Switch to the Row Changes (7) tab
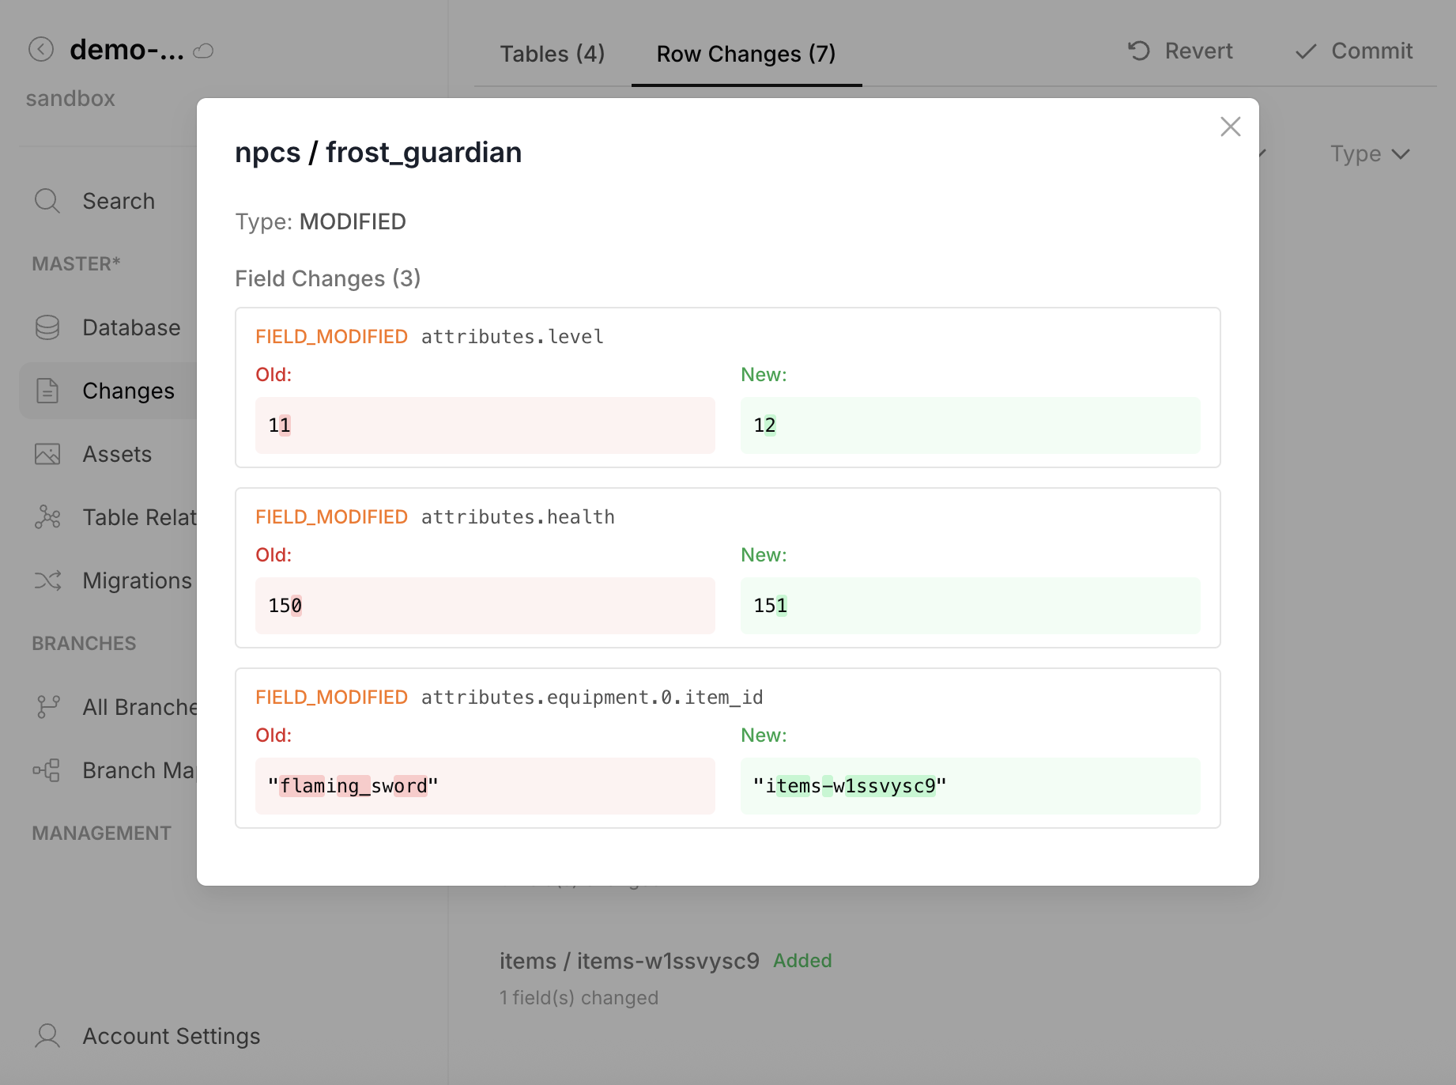The height and width of the screenshot is (1085, 1456). click(x=745, y=54)
